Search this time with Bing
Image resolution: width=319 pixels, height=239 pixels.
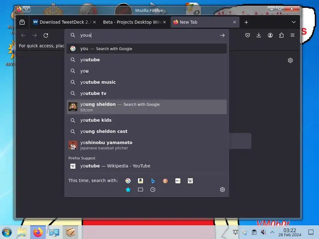153,181
